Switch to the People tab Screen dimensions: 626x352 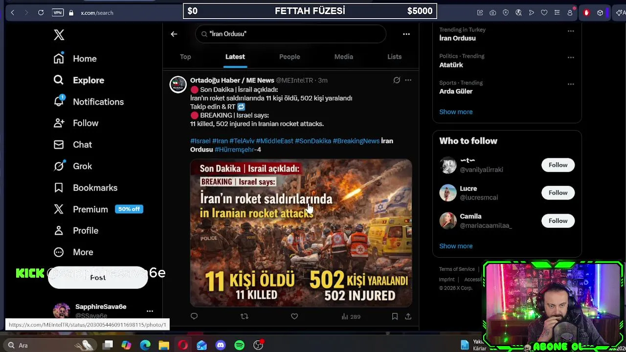pos(290,57)
